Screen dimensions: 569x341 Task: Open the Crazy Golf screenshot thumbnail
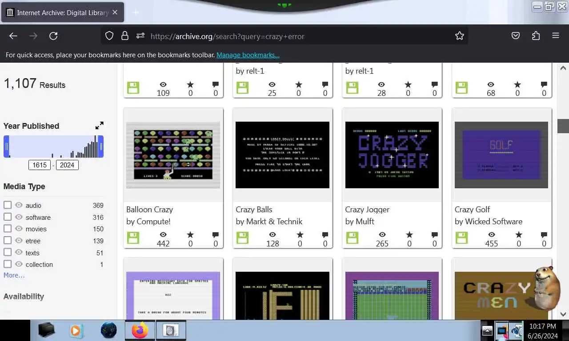point(501,155)
